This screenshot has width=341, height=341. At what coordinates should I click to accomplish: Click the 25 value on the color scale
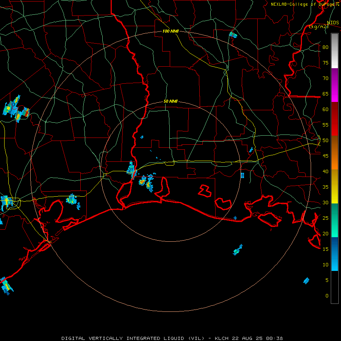(325, 218)
